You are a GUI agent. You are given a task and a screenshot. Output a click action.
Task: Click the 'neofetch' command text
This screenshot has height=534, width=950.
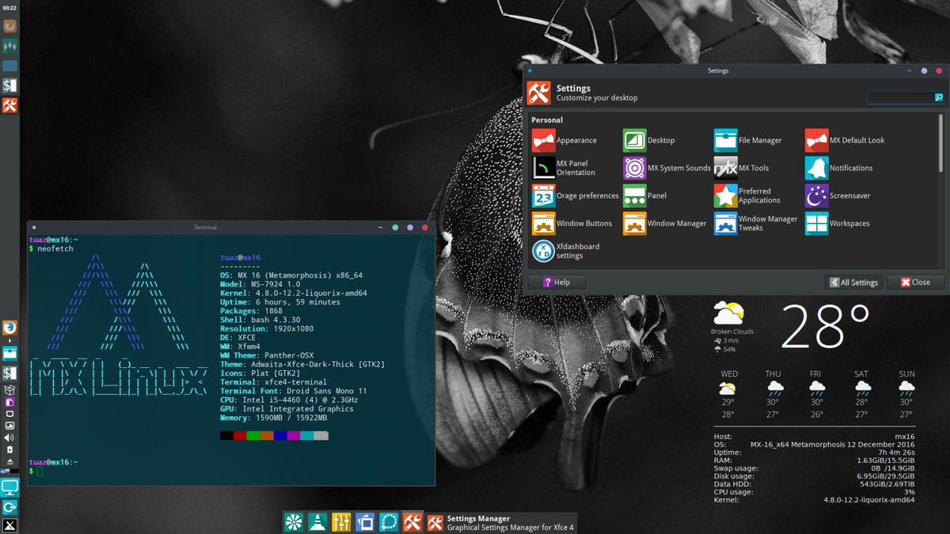[55, 248]
